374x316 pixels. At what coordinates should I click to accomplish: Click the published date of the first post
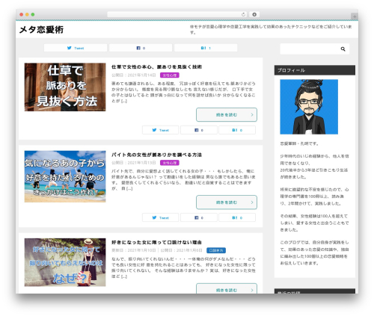pyautogui.click(x=134, y=75)
